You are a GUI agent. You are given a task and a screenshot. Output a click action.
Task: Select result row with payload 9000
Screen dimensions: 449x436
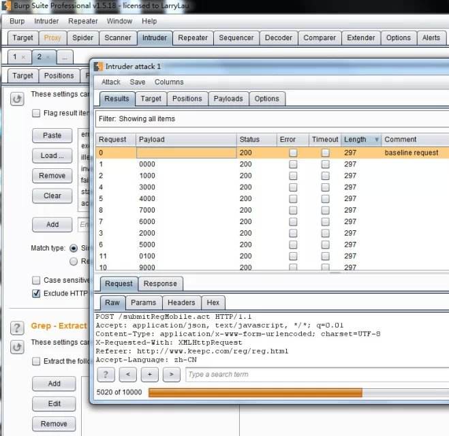click(x=272, y=267)
